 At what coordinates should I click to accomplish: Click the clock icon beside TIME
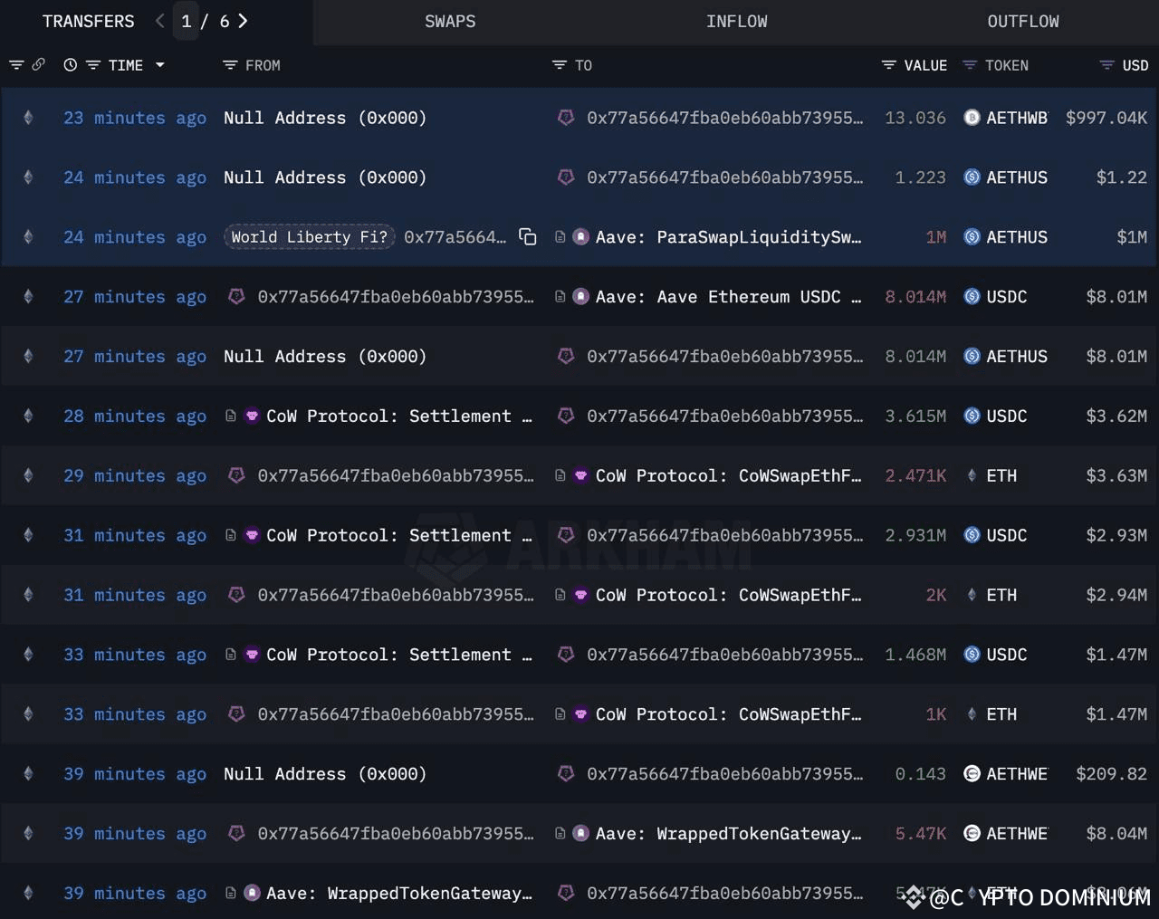click(x=71, y=65)
